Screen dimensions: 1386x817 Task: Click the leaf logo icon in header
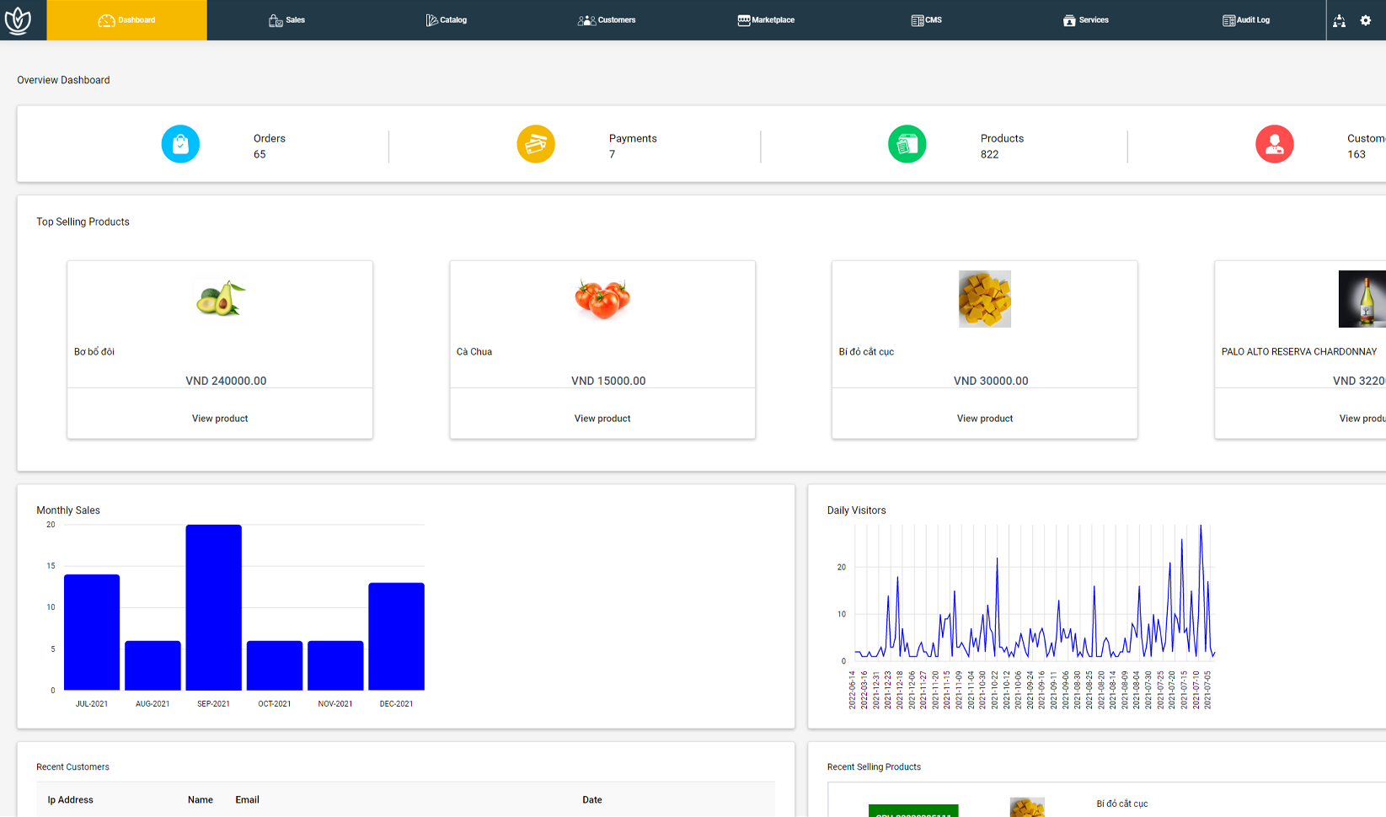[18, 20]
